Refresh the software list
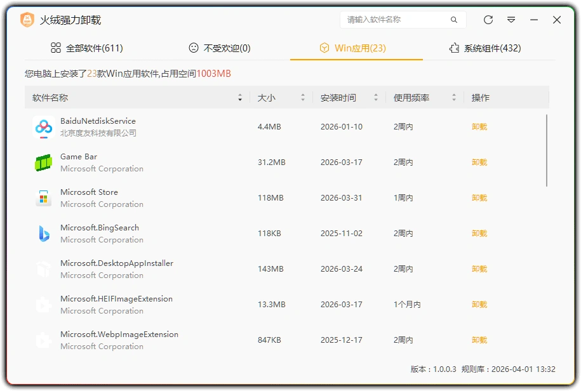581x391 pixels. 488,20
